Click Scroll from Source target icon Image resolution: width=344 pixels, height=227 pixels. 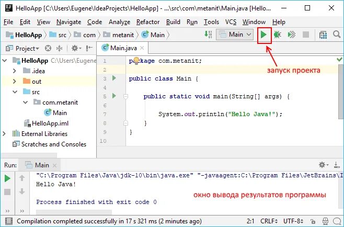(48, 48)
